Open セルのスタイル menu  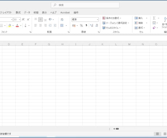click(111, 28)
